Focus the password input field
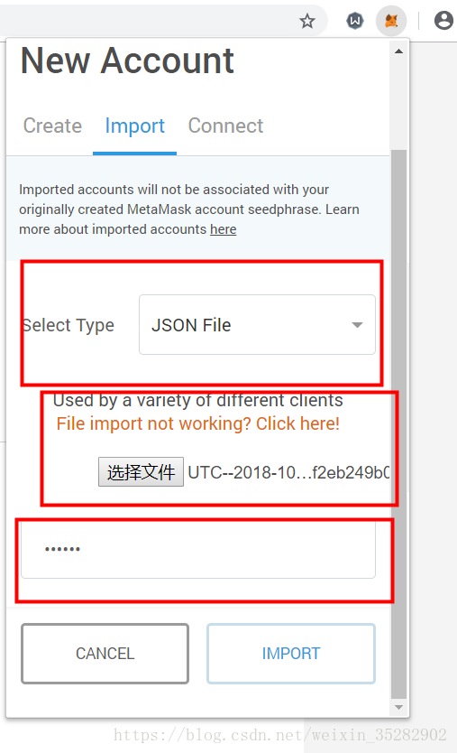 [x=198, y=550]
